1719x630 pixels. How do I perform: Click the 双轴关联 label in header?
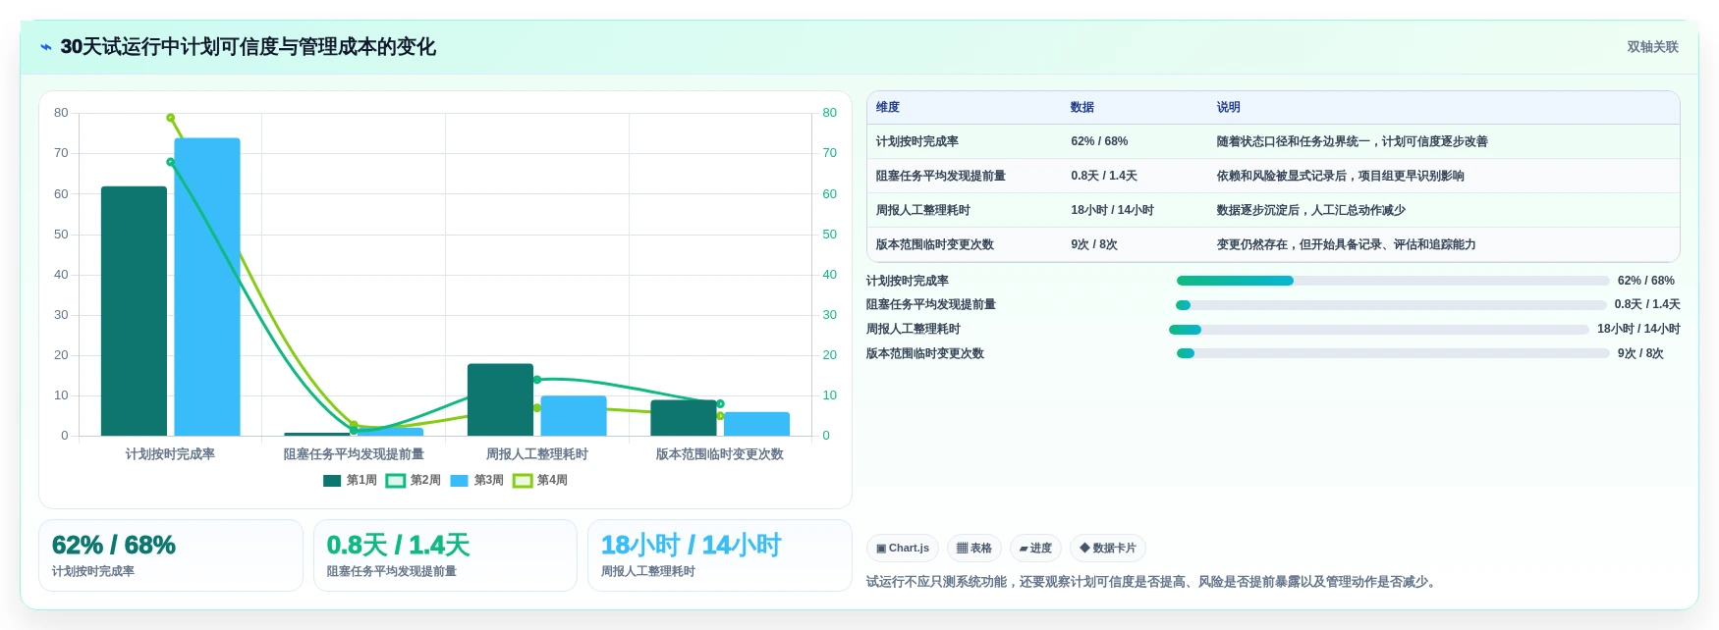[1652, 47]
